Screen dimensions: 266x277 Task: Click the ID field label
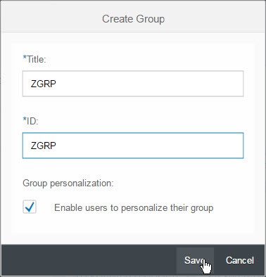[30, 121]
